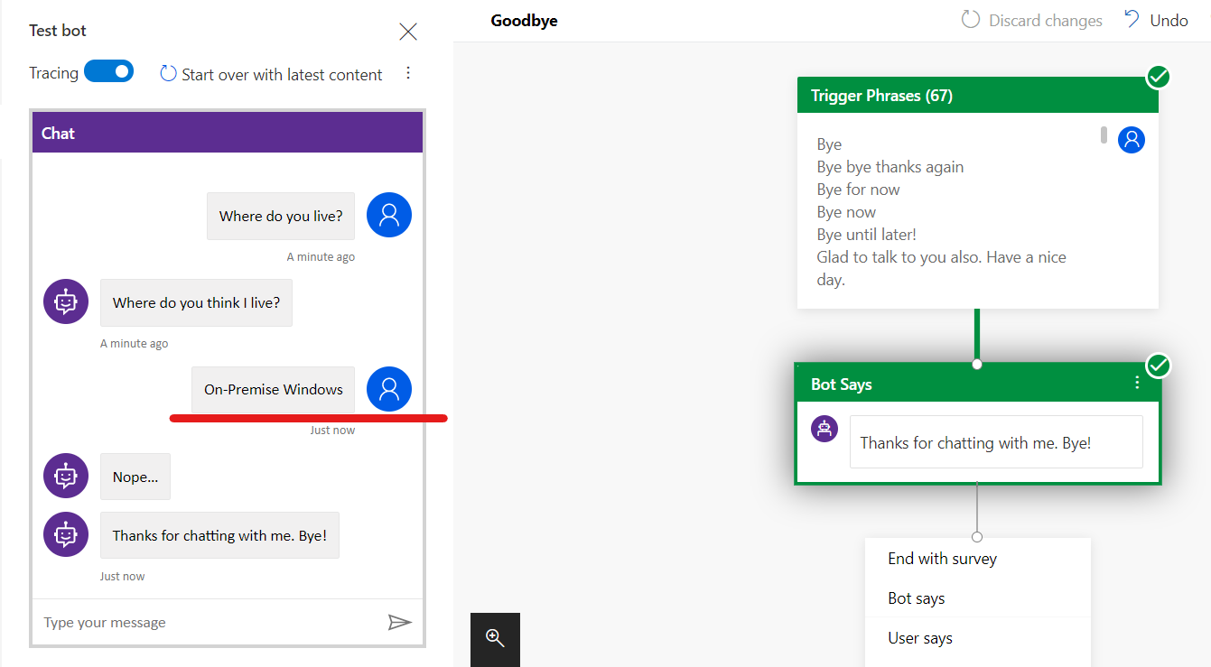Open Test bot more options menu
Screen dimensions: 1211x667
tap(408, 73)
